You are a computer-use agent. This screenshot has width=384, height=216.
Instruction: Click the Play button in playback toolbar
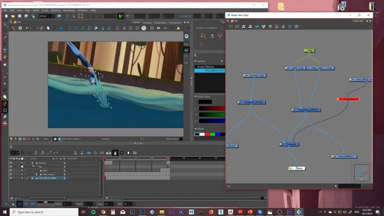[6, 204]
